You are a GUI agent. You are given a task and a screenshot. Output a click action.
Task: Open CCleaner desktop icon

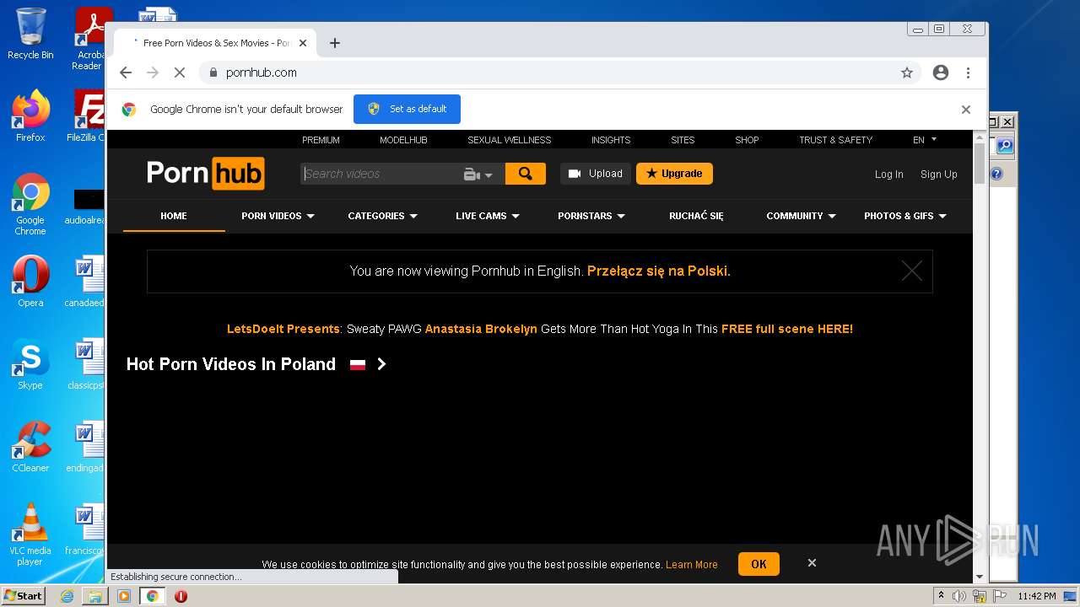tap(30, 447)
